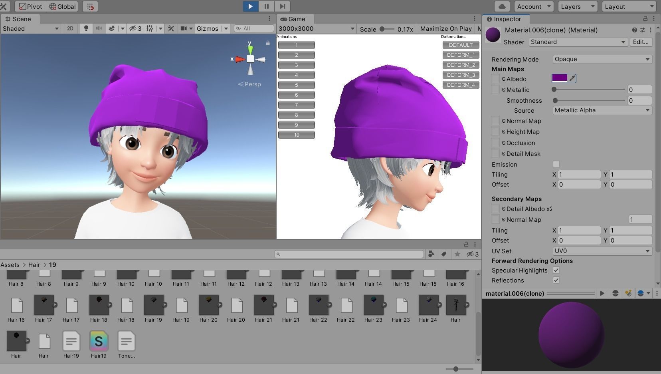Select the Hair19 shader asset thumbnail
The image size is (661, 374).
(x=99, y=341)
